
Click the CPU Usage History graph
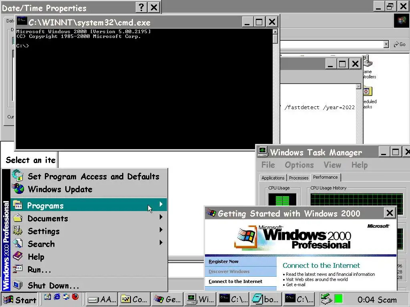(357, 199)
